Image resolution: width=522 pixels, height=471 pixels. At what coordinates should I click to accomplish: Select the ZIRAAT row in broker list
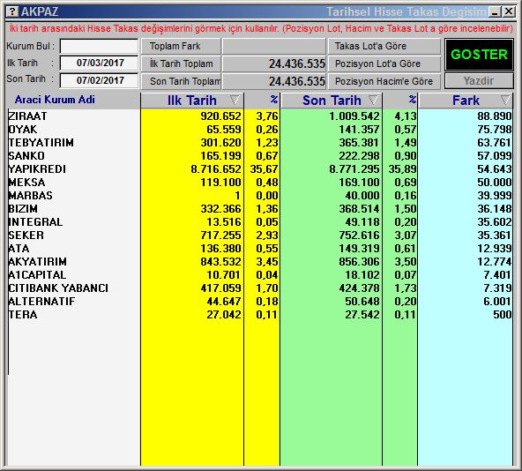coord(259,116)
